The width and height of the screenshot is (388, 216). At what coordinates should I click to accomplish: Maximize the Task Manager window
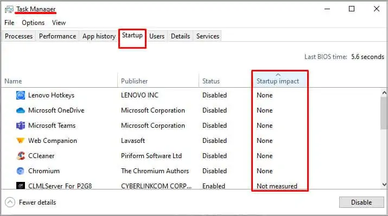352,9
